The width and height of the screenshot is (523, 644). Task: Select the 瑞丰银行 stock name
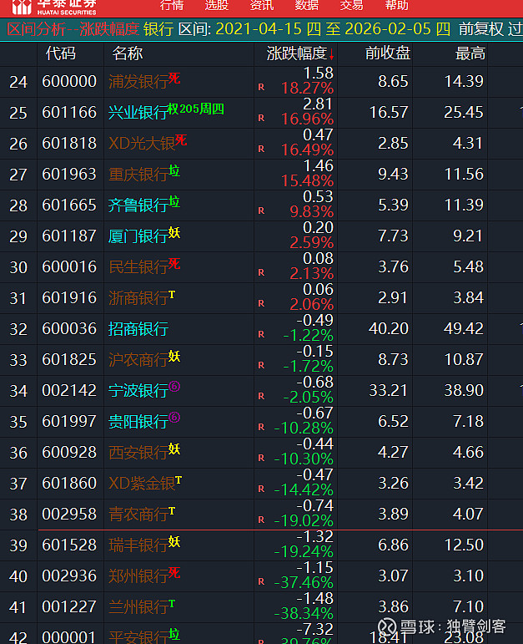[x=138, y=545]
